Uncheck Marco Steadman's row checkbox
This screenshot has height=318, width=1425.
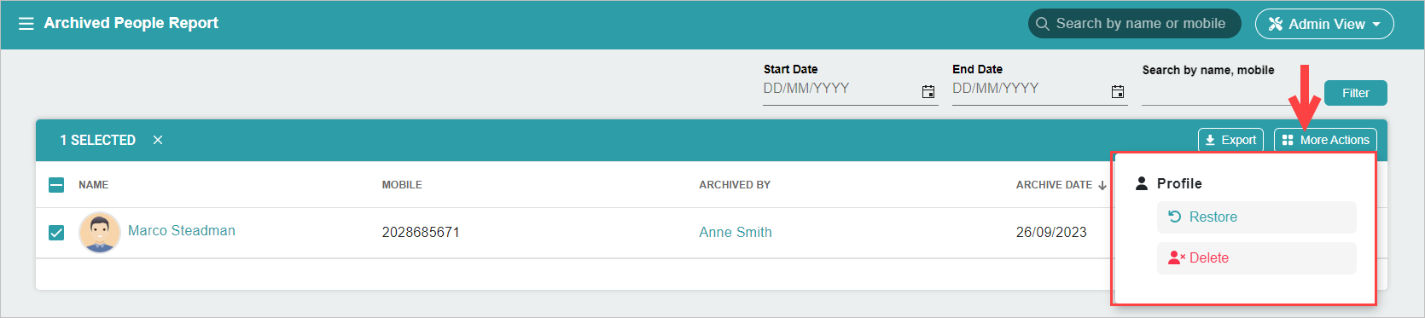click(56, 232)
